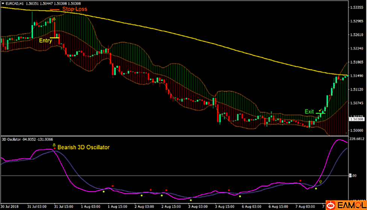Click the 228.6812 oscillator scale value
The width and height of the screenshot is (367, 210).
[x=357, y=139]
